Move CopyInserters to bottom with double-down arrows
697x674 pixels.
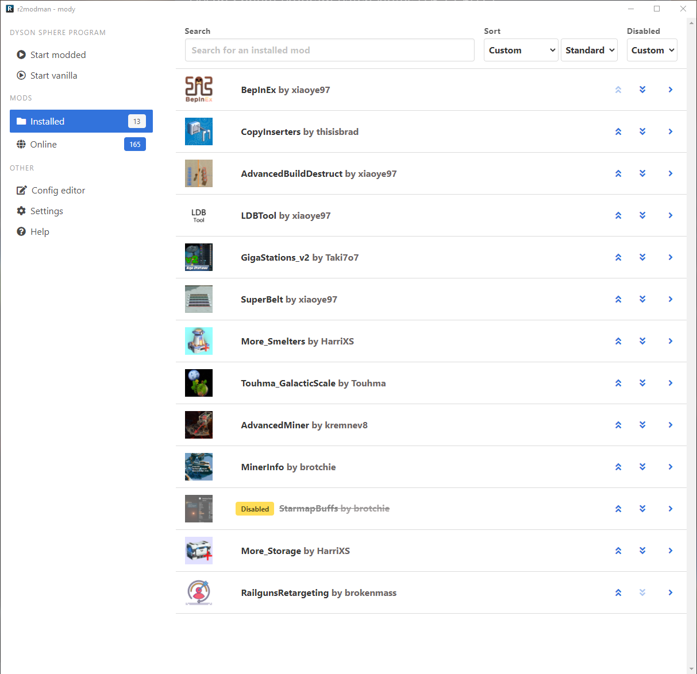coord(642,131)
